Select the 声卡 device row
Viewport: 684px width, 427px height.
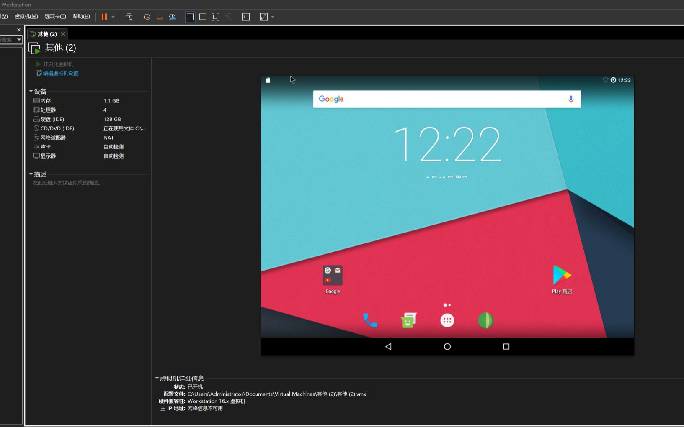90,147
